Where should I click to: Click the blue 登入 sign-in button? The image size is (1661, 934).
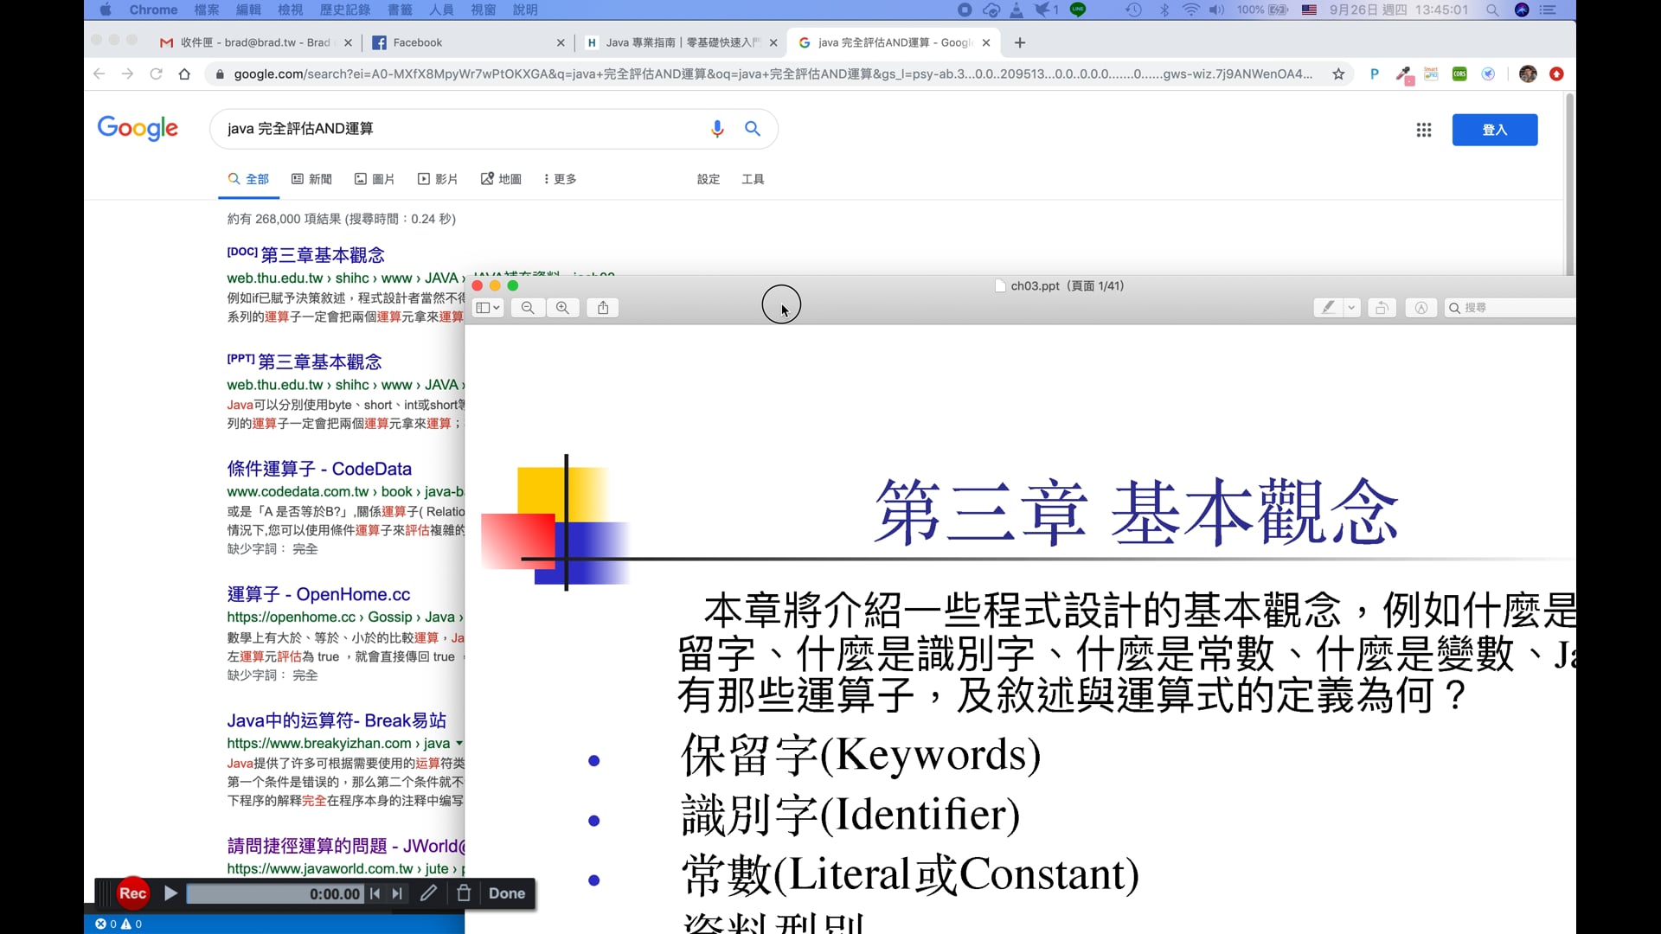point(1494,130)
